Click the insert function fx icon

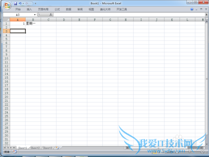[51, 15]
